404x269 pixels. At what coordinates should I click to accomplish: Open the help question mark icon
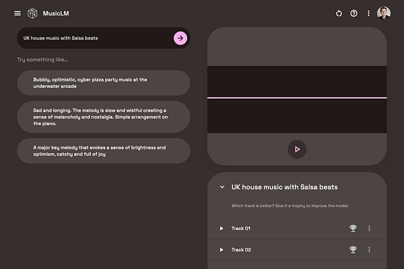(x=353, y=13)
